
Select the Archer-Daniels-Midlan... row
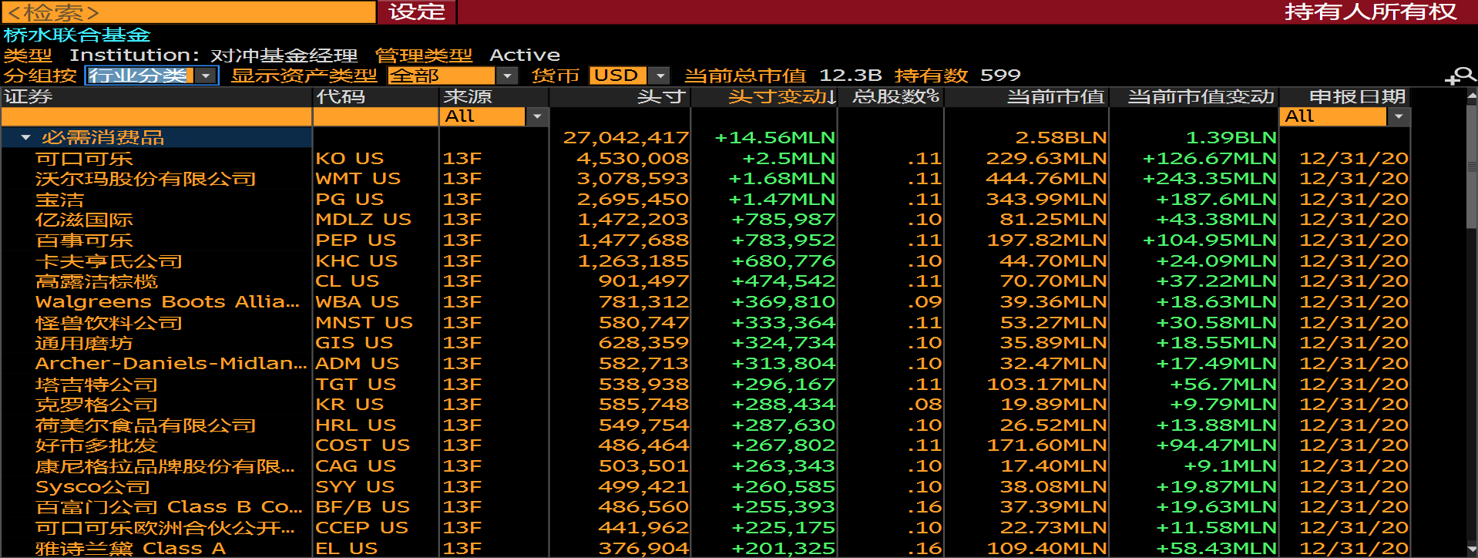[x=705, y=364]
